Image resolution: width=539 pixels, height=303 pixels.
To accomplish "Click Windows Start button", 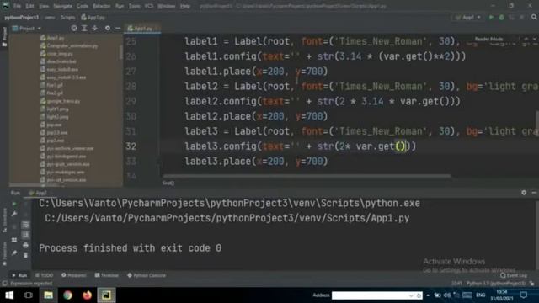I will coord(9,295).
